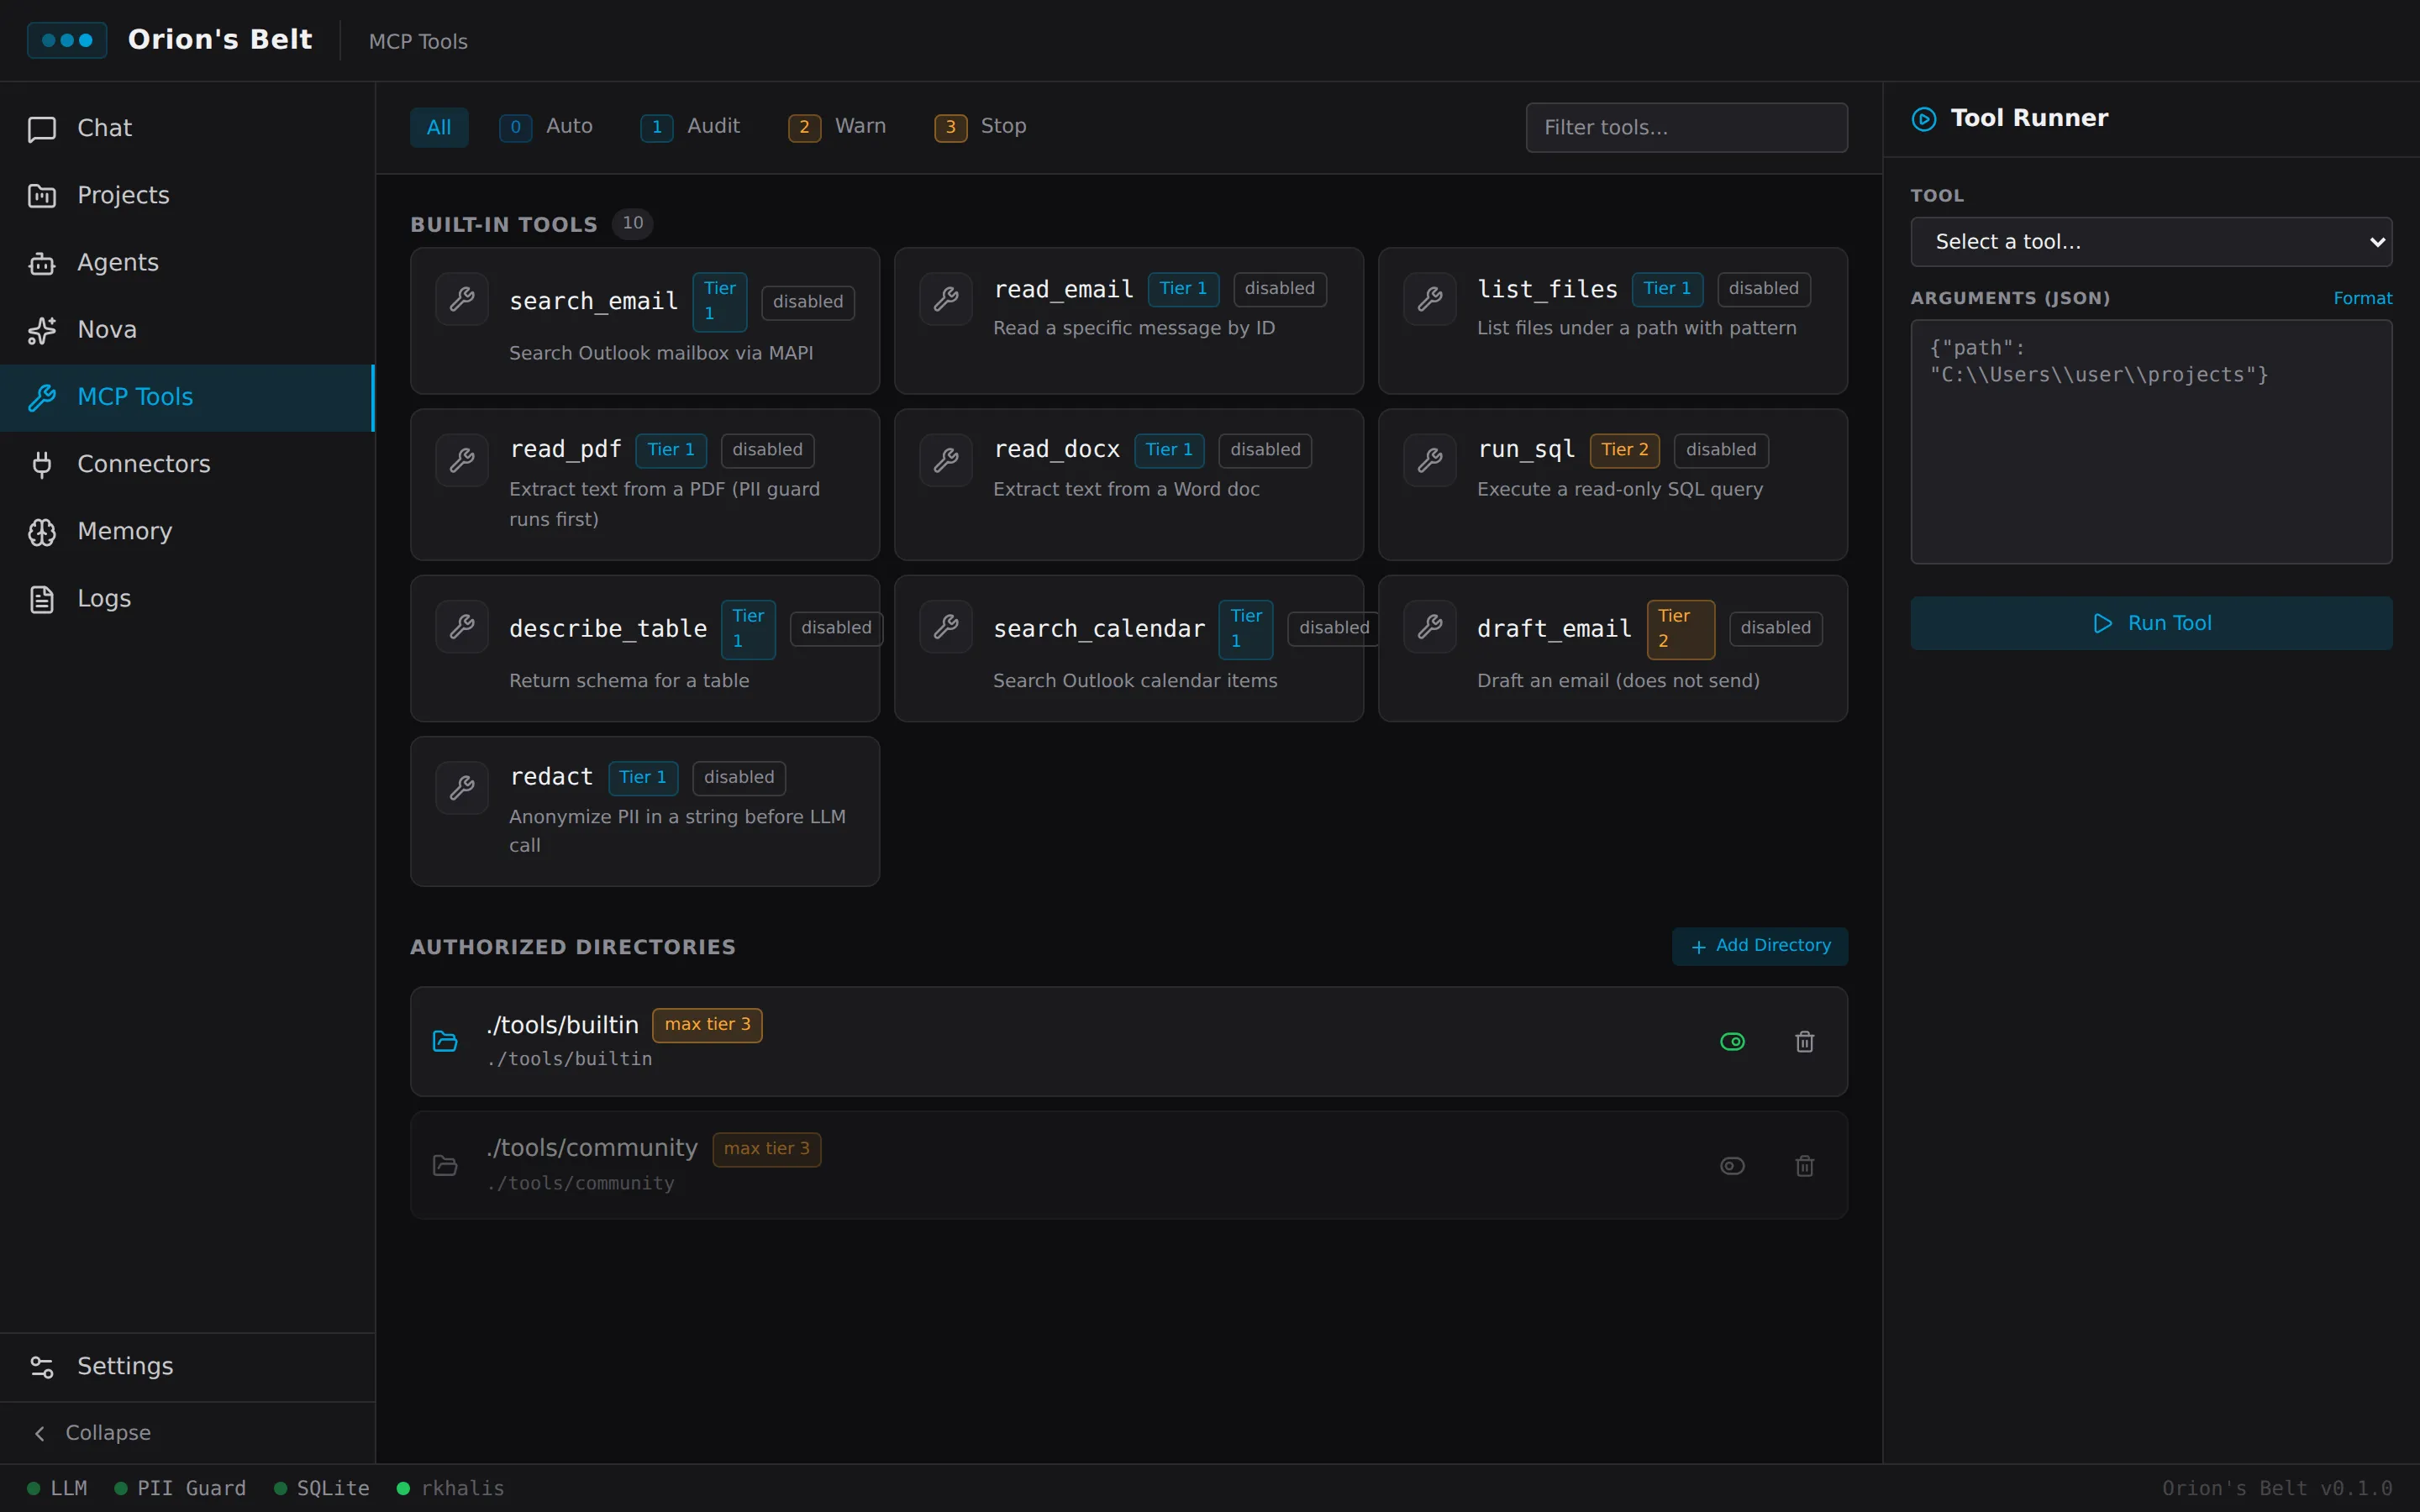Filter tools by Audit tier
2420x1512 pixels.
(690, 127)
